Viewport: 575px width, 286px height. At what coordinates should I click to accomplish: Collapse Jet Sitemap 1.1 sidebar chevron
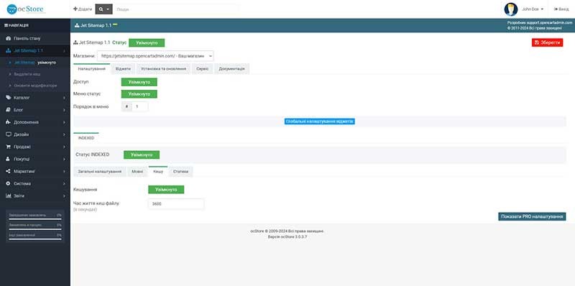click(64, 50)
